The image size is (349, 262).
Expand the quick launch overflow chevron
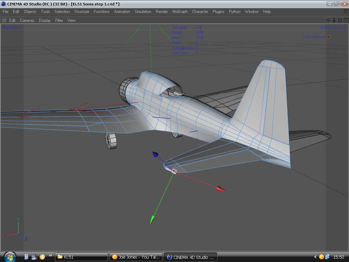(50, 256)
